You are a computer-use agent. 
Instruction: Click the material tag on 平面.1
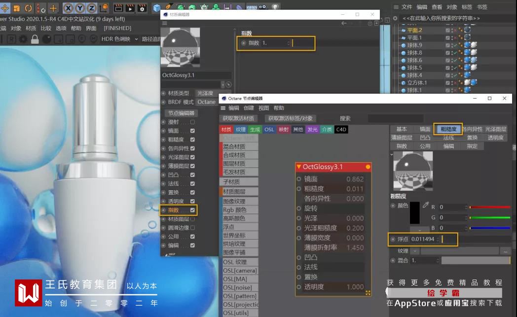coord(467,37)
